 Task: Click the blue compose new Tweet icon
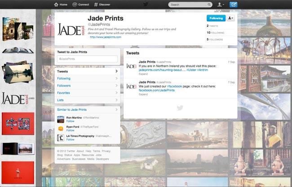click(x=233, y=4)
